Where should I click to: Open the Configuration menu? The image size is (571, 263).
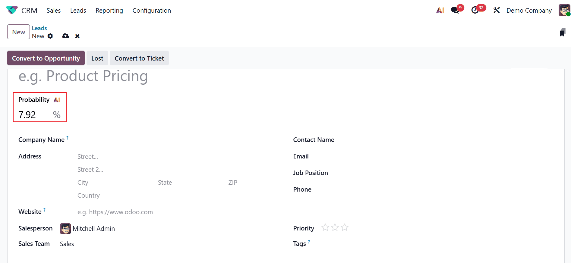(152, 10)
